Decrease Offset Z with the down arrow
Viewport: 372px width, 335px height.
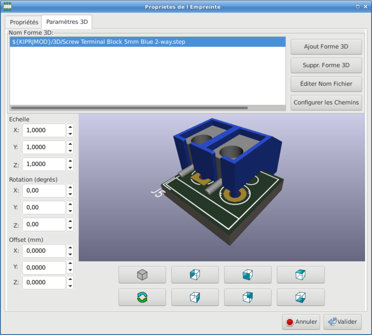click(x=70, y=286)
